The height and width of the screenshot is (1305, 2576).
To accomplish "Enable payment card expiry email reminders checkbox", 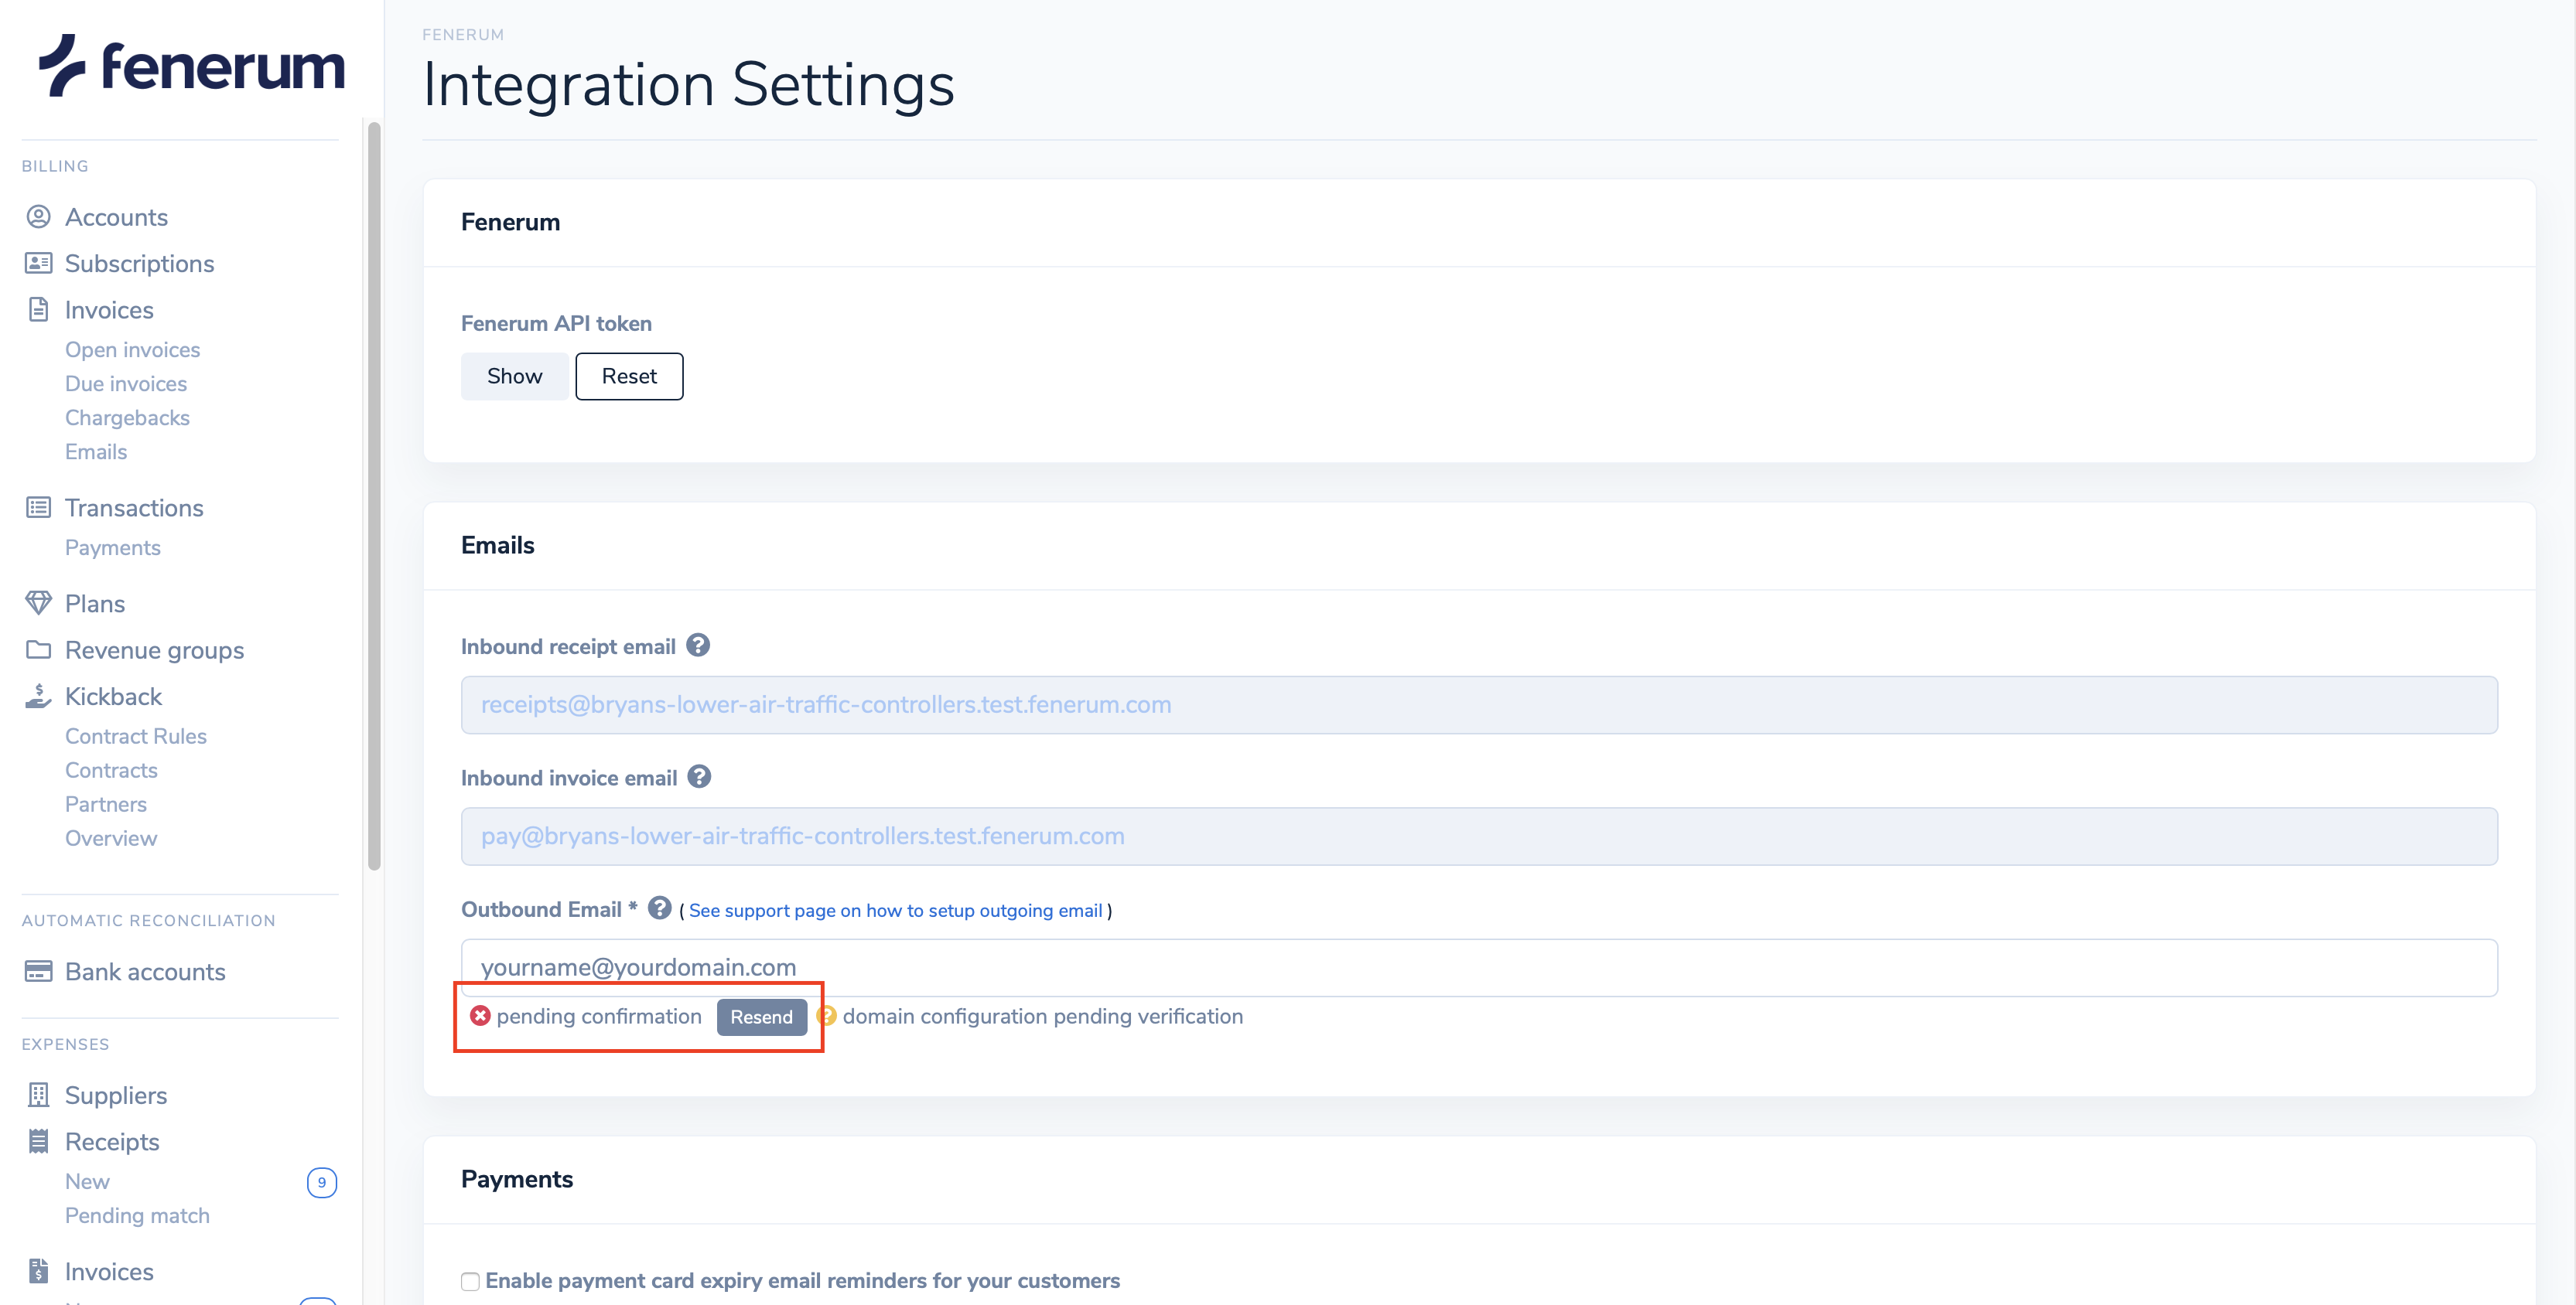I will click(x=470, y=1281).
